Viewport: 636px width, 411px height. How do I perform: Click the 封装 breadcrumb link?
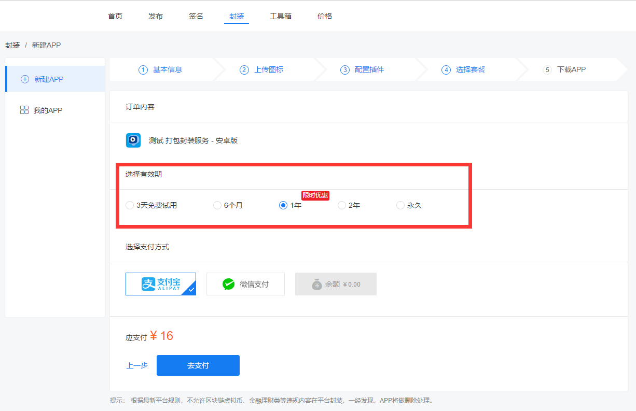[x=12, y=45]
